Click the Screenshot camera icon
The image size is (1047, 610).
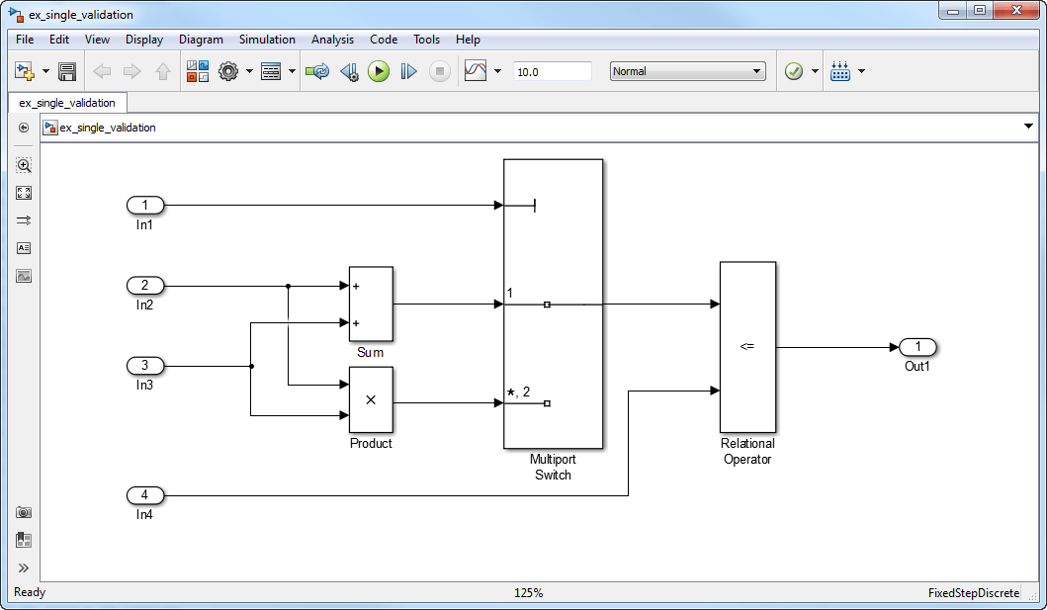[24, 512]
